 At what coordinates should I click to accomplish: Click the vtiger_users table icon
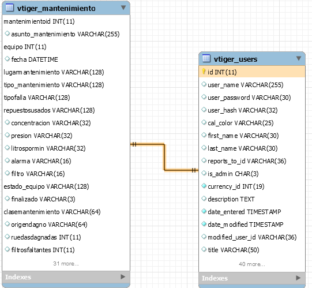coord(206,58)
